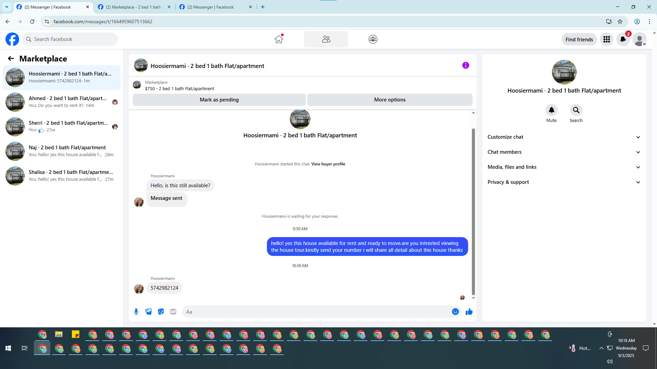The width and height of the screenshot is (657, 369).
Task: Open File Explorer from the taskbar
Action: (x=59, y=334)
